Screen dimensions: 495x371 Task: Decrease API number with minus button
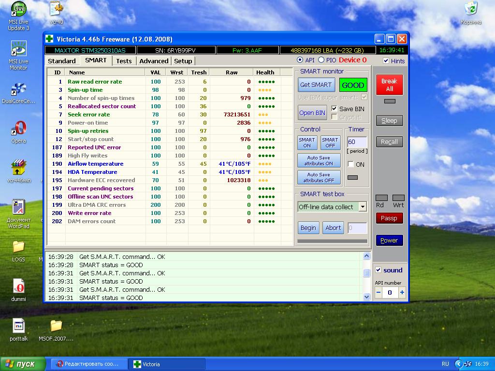(x=379, y=293)
